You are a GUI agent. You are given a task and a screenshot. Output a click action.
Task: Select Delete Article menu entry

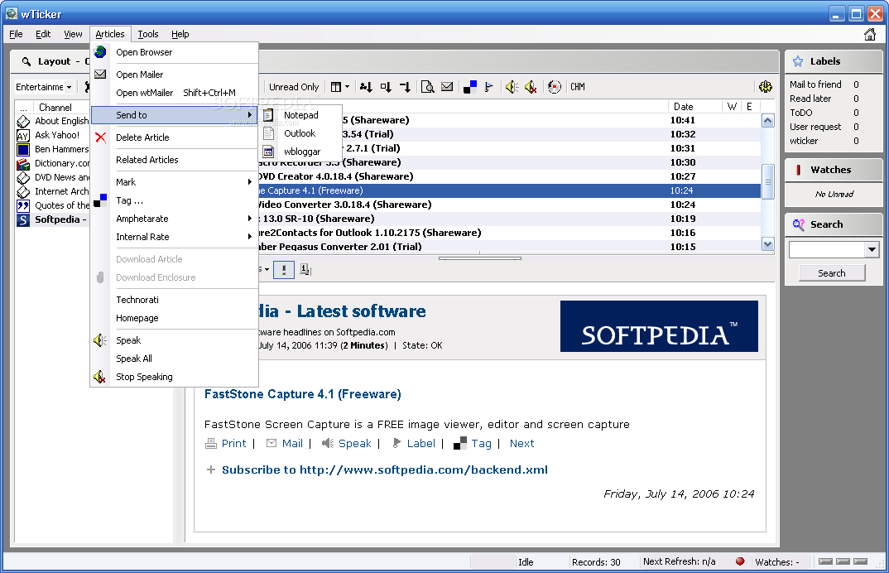click(x=174, y=137)
